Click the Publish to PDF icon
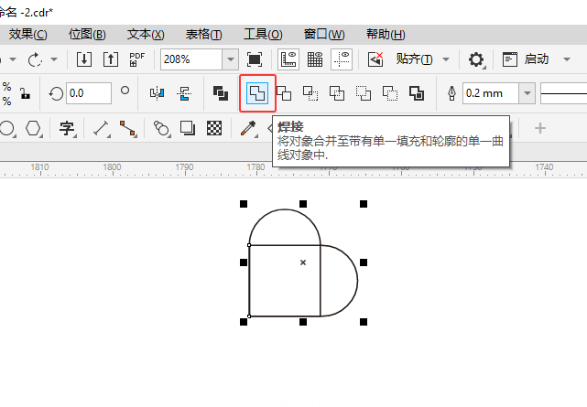This screenshot has width=587, height=407. (x=137, y=59)
